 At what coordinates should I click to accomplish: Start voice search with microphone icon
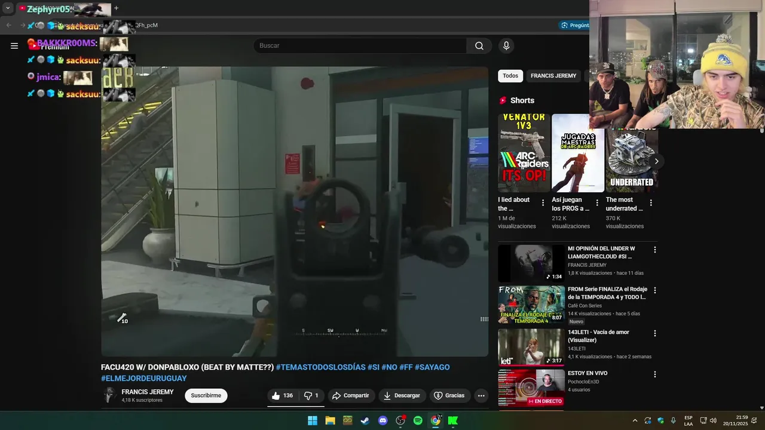(506, 46)
